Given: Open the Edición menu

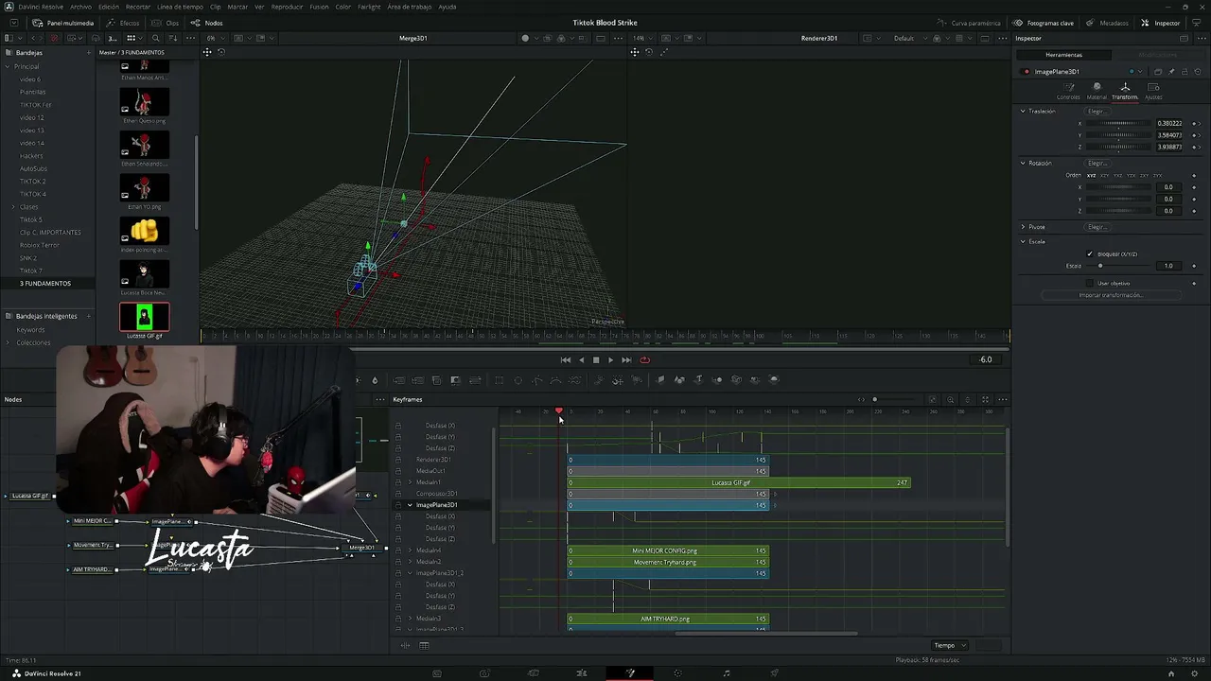Looking at the screenshot, I should click(x=109, y=7).
